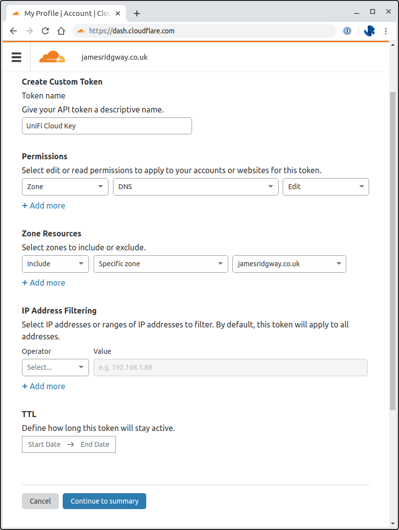This screenshot has width=399, height=530.
Task: Click the Cloudflare cloud logo
Action: pos(52,57)
